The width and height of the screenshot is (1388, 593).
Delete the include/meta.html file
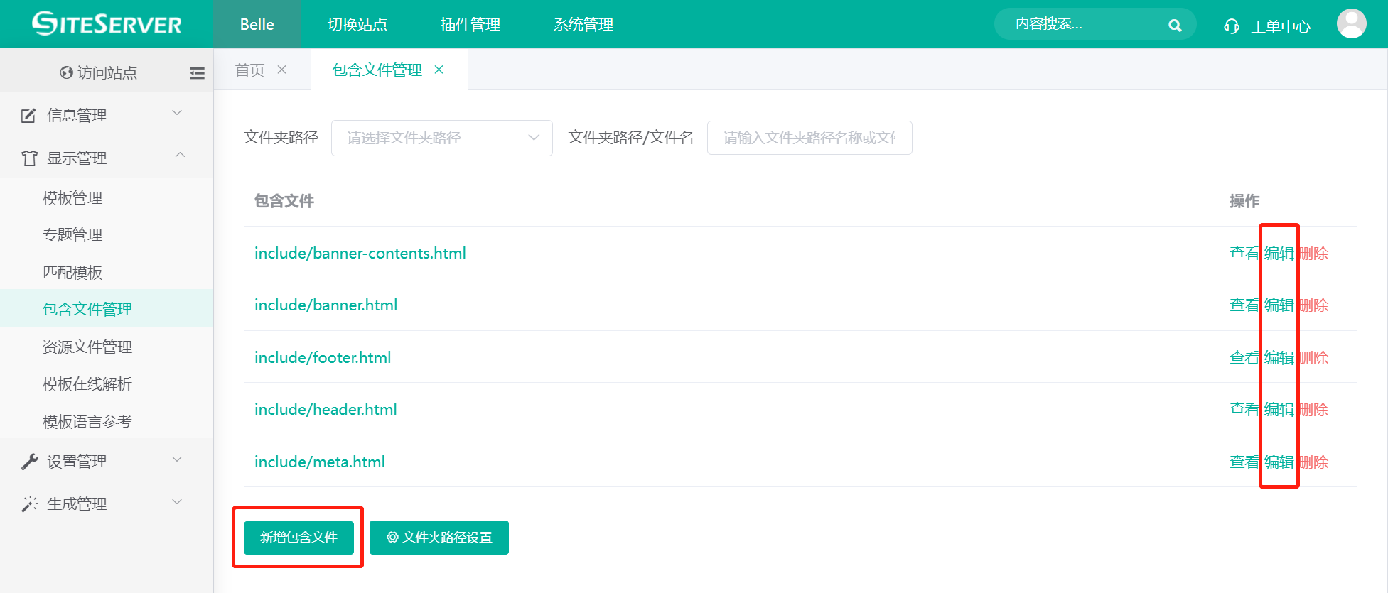pyautogui.click(x=1313, y=462)
